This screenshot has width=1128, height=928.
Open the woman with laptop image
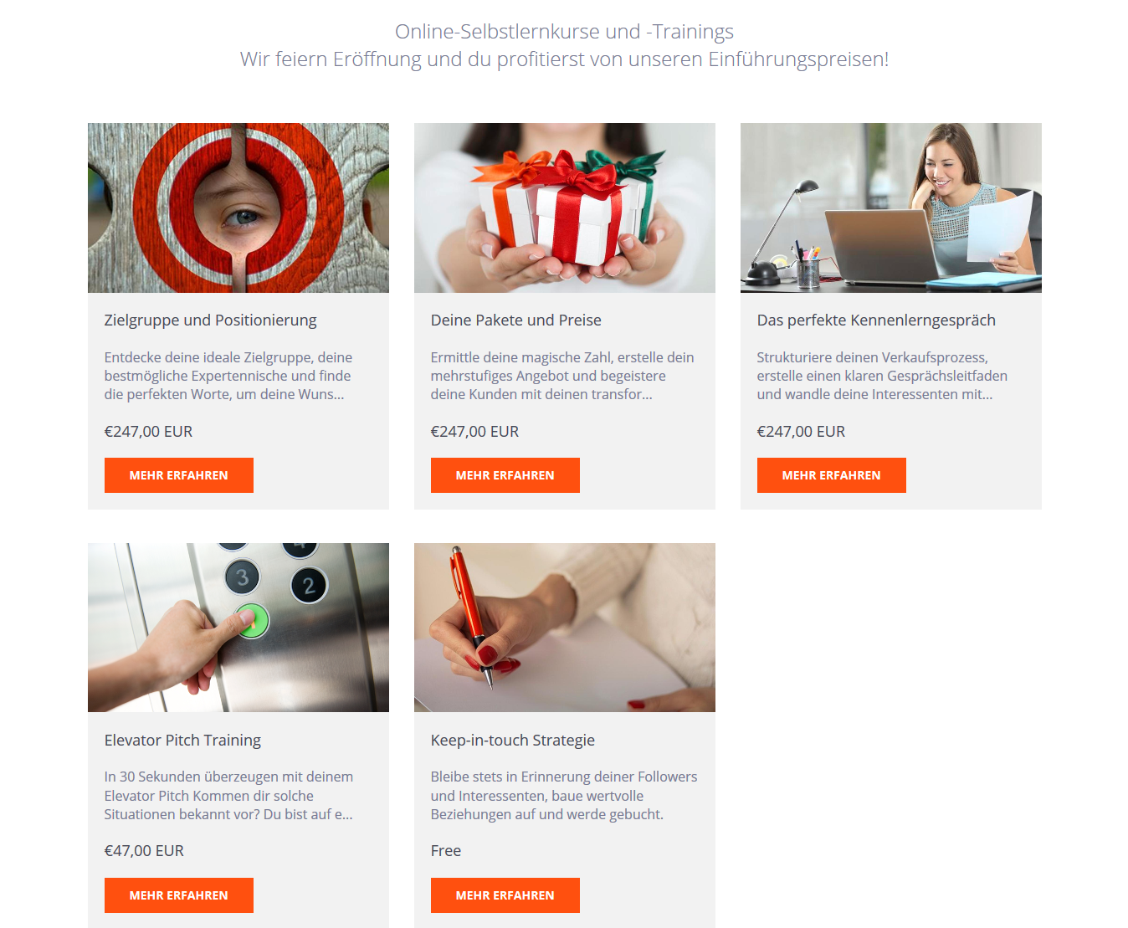[891, 208]
